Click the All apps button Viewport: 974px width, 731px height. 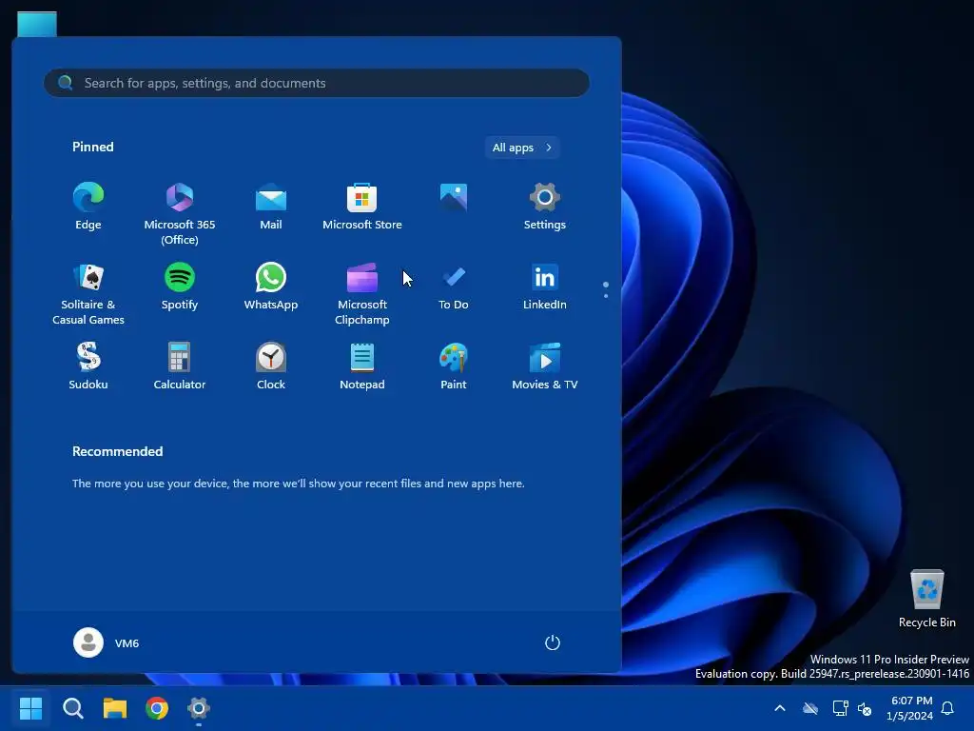click(x=522, y=148)
